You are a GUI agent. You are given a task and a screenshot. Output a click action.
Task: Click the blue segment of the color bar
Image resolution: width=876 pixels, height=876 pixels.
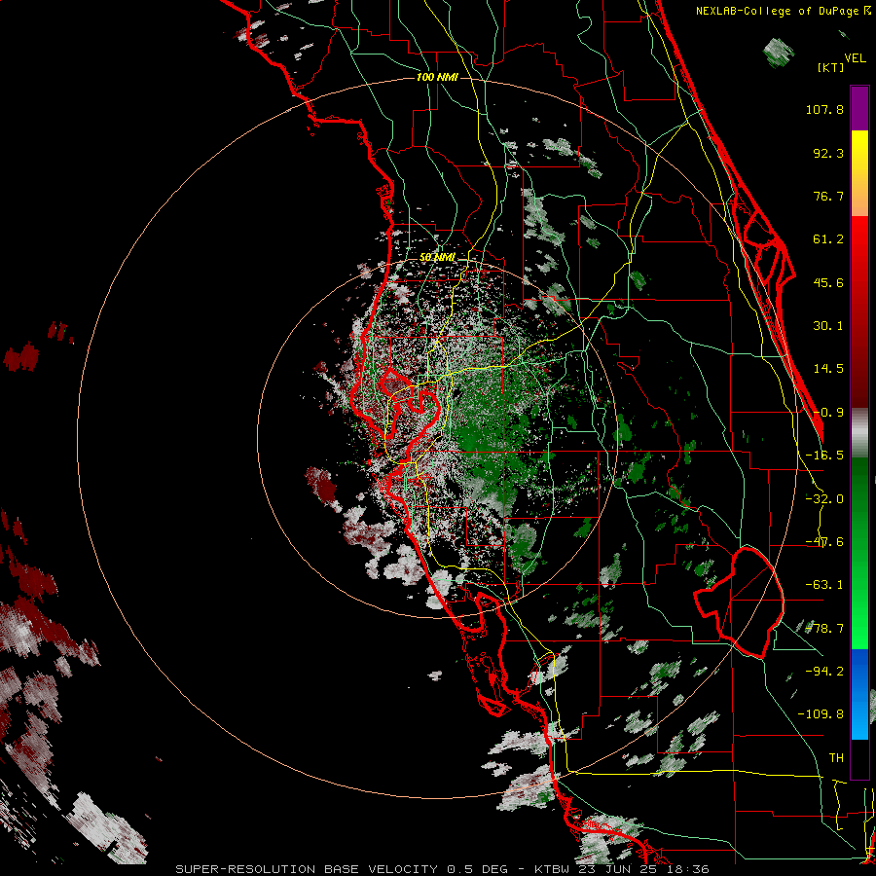coord(859,694)
